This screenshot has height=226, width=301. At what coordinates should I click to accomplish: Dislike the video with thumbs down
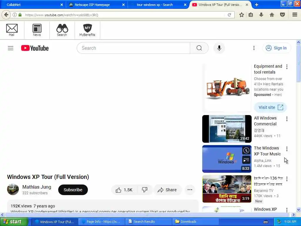145,190
